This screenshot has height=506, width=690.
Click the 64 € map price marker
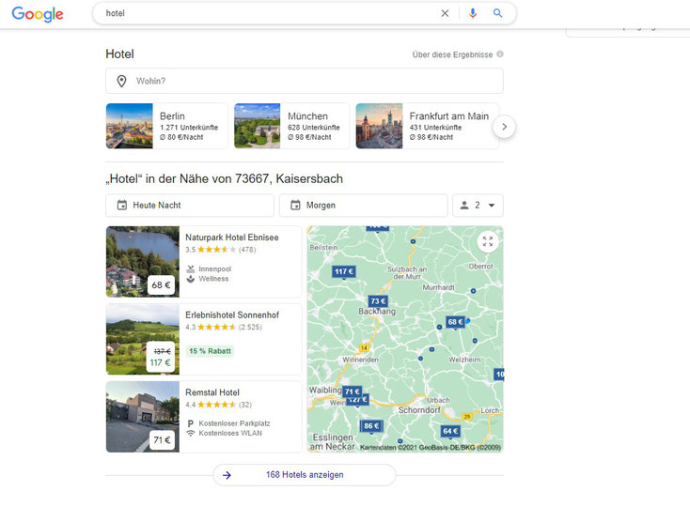(x=450, y=431)
